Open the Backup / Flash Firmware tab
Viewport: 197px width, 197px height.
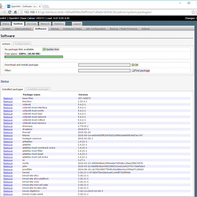(123, 29)
